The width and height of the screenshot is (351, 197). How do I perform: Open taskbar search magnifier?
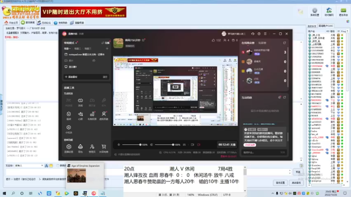click(13, 193)
